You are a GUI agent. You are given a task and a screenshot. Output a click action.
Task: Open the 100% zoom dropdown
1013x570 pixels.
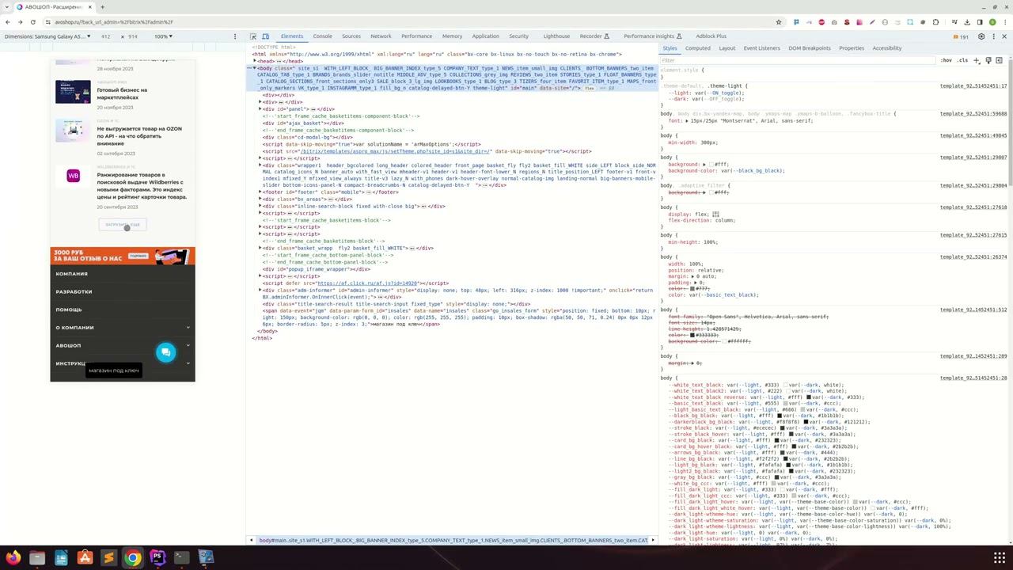pyautogui.click(x=163, y=36)
